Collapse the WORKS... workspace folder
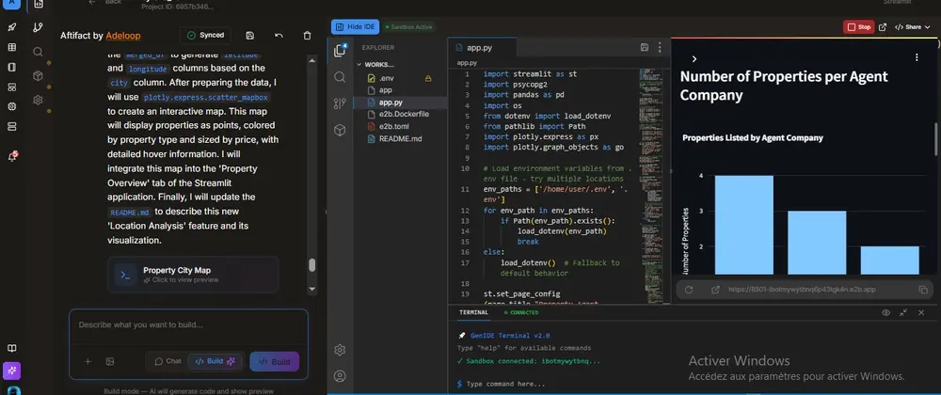The height and width of the screenshot is (395, 941). click(375, 64)
